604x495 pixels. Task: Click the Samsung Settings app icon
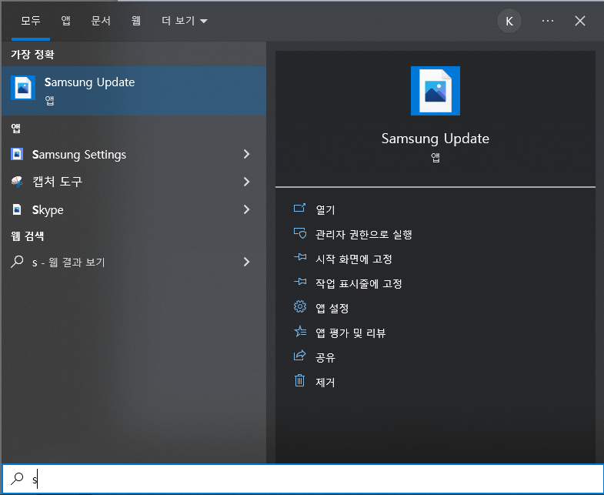pyautogui.click(x=17, y=154)
